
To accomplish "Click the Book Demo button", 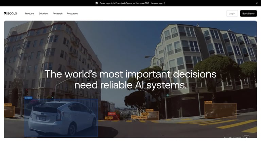I will 248,14.
